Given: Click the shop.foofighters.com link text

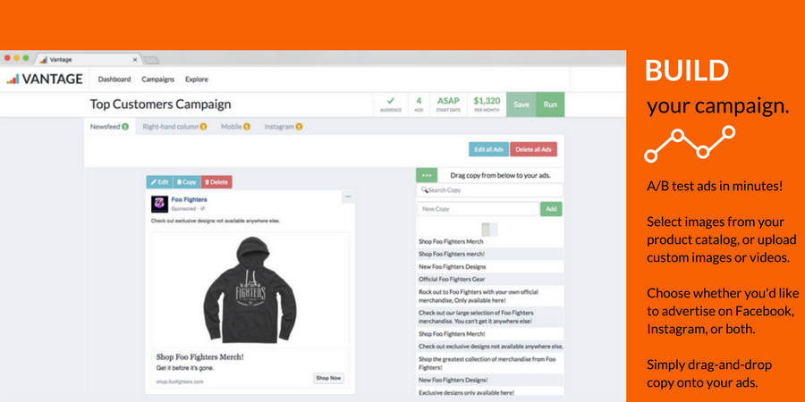Looking at the screenshot, I should (180, 381).
